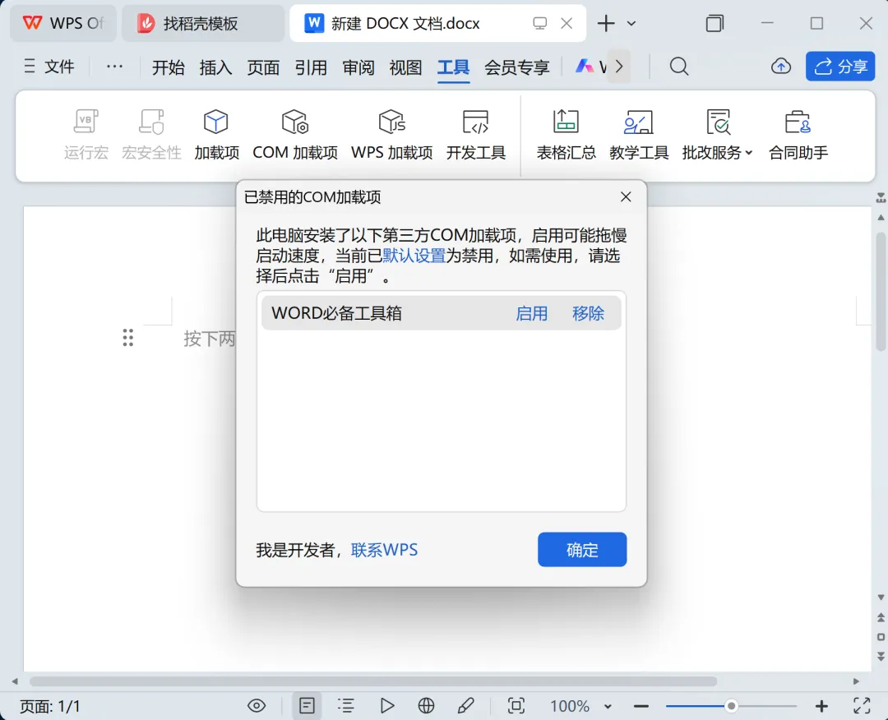Close the 新建 DOCX 文档.docx tab
Image resolution: width=888 pixels, height=720 pixels.
click(x=567, y=23)
